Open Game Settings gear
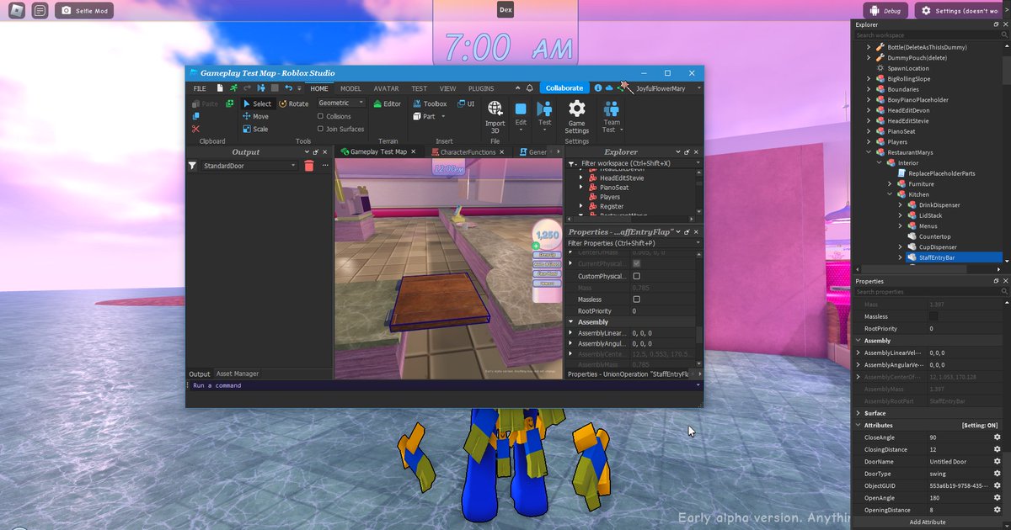Viewport: 1011px width, 530px height. [x=576, y=109]
